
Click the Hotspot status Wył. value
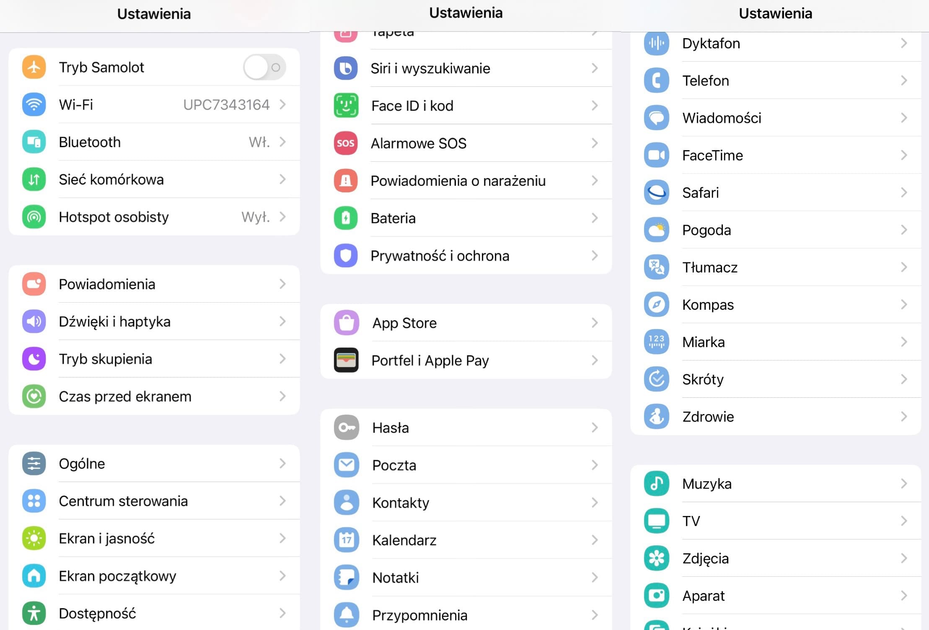pos(256,217)
